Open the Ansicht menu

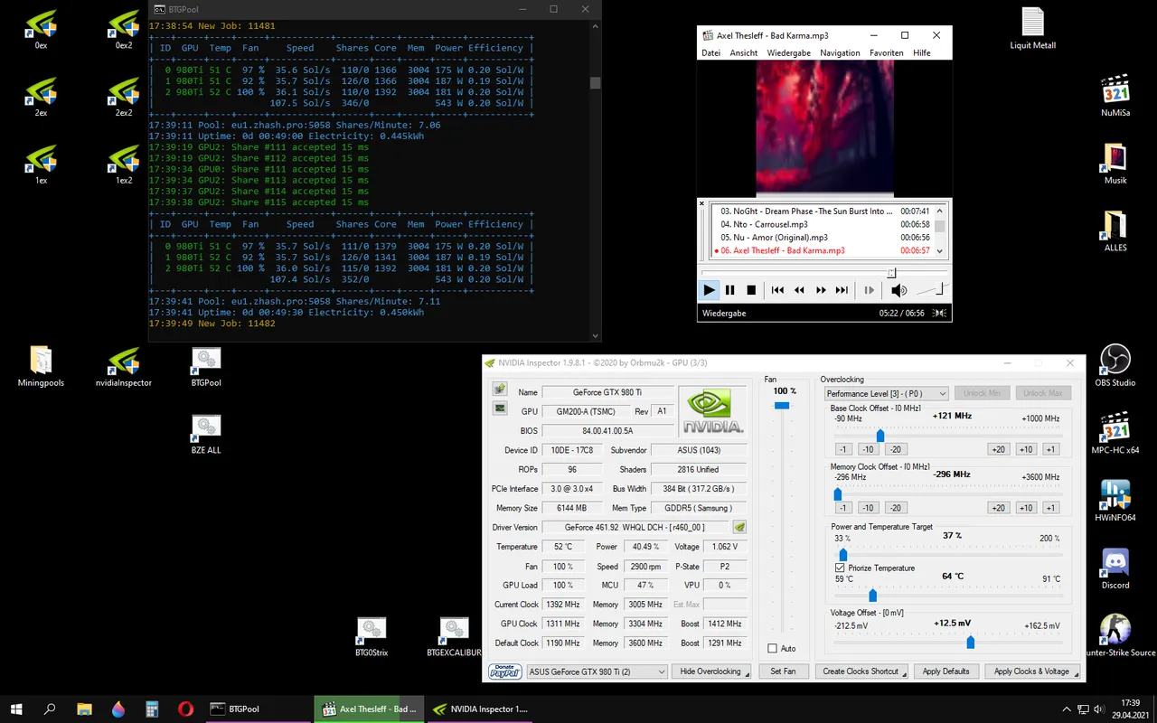pyautogui.click(x=744, y=53)
